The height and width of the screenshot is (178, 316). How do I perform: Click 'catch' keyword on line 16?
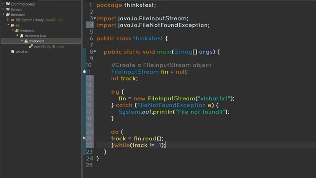[124, 105]
